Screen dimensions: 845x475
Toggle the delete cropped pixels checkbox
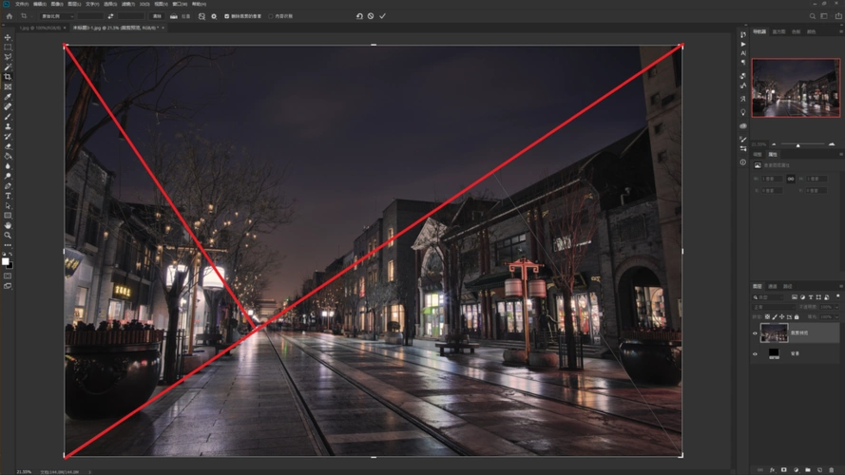[226, 16]
